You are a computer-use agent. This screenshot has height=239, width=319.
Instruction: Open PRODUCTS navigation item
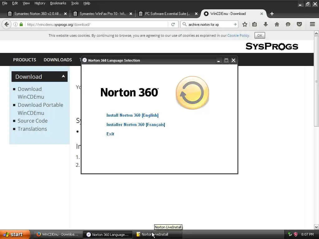(24, 60)
